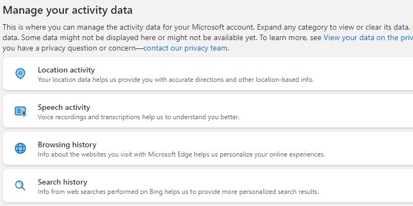
Task: Open the 'View your data on the privacy' link
Action: click(368, 37)
